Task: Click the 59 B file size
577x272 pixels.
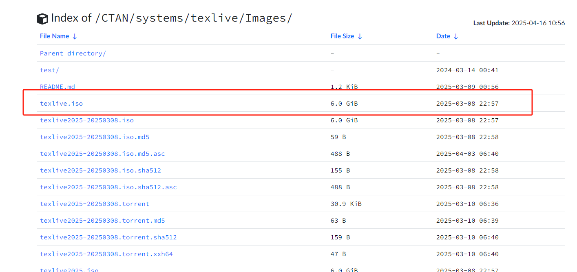Action: coord(338,137)
